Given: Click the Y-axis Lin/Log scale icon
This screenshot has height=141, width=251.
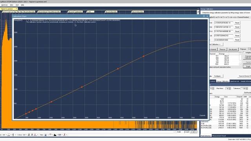Looking at the screenshot, I should tap(9, 135).
